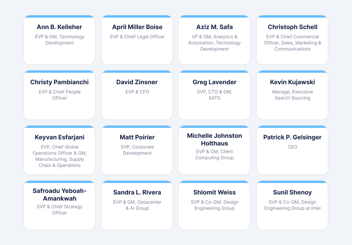Click the 'Manage, Executive Search Sourcing' text

[292, 95]
